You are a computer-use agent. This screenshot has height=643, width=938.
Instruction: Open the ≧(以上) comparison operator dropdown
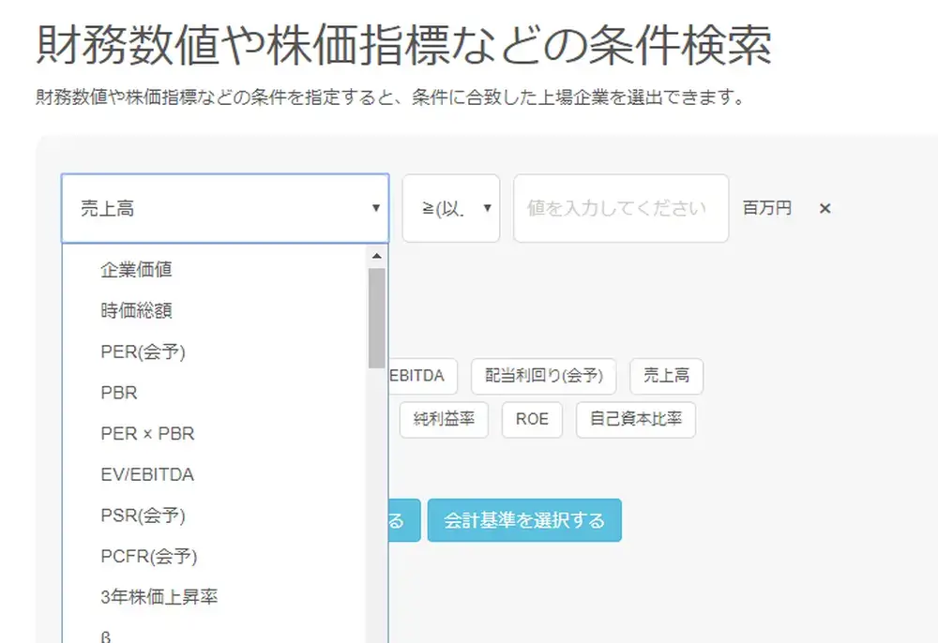(451, 209)
